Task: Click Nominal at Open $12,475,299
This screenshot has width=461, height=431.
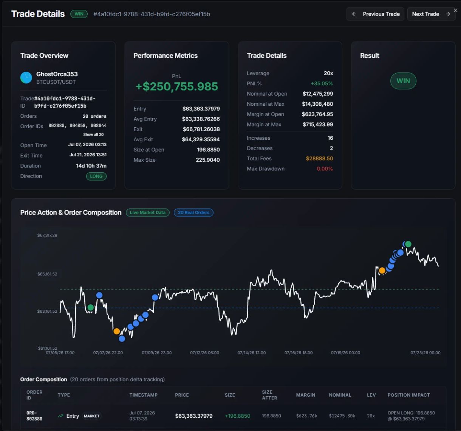Action: pyautogui.click(x=318, y=94)
